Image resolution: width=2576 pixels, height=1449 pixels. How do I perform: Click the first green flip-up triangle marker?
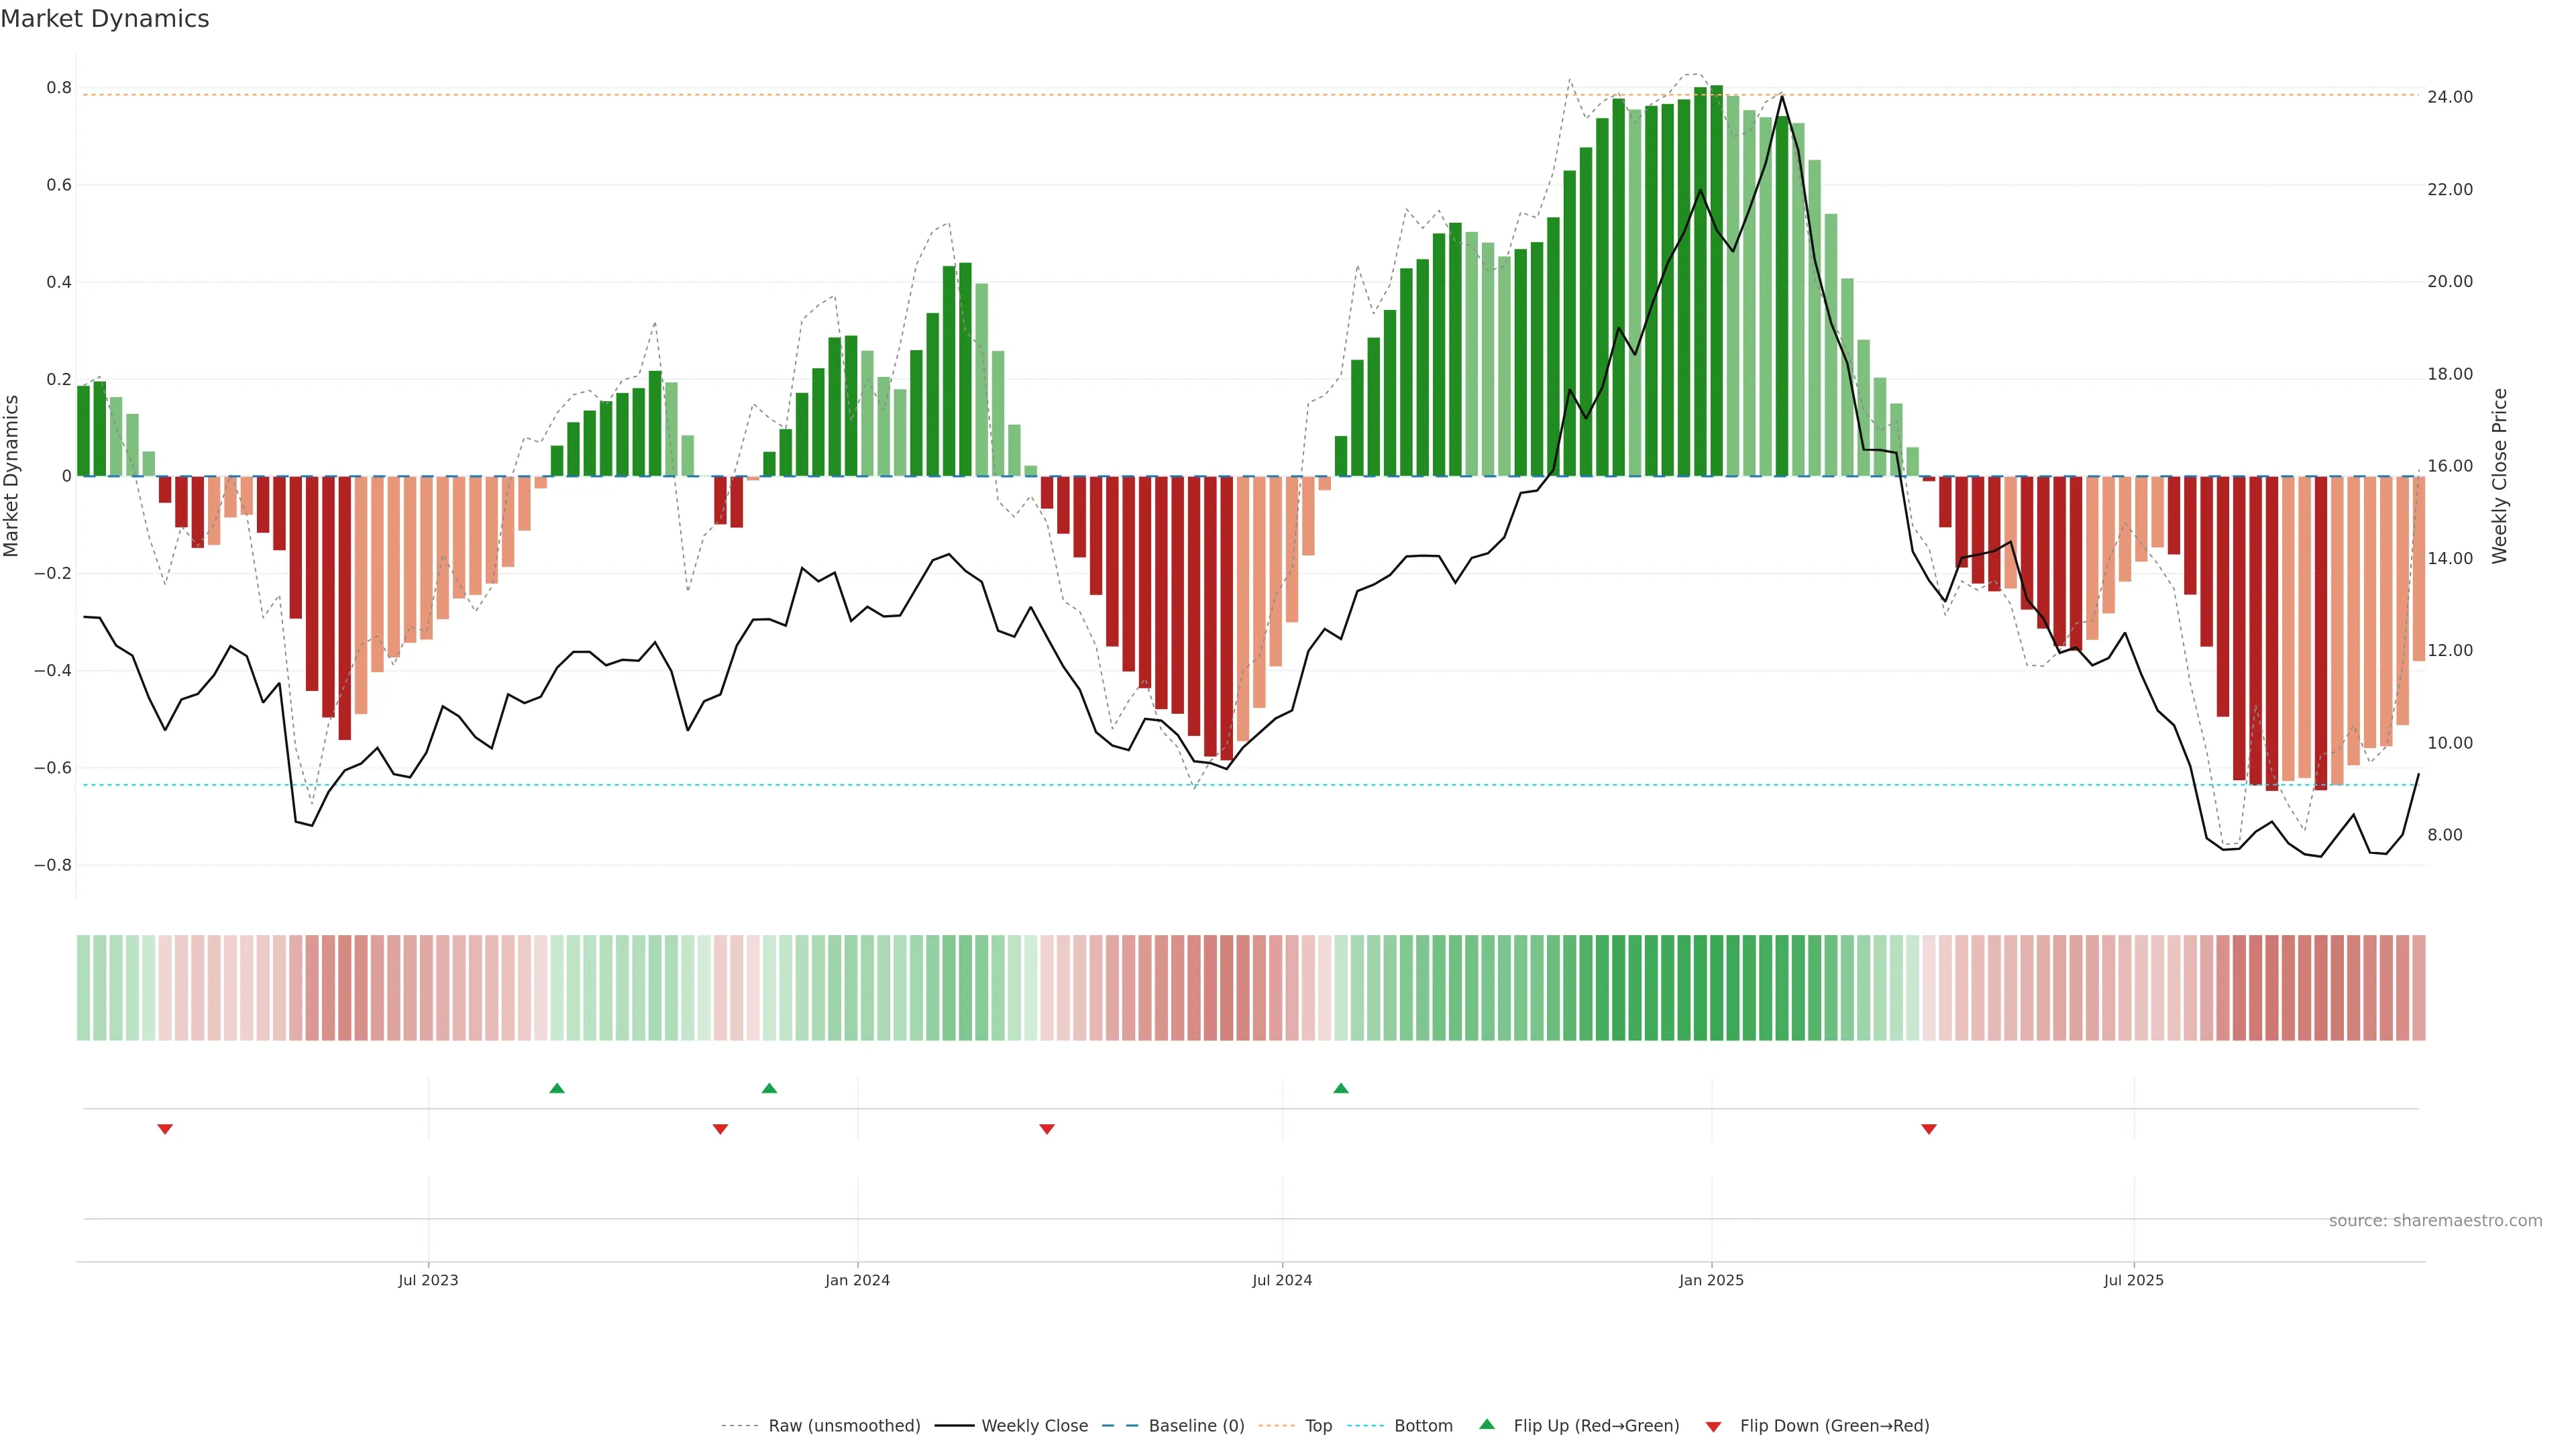tap(557, 1088)
